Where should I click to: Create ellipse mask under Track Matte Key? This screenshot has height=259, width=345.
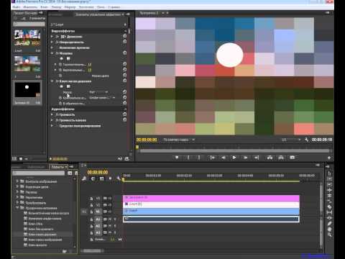tap(62, 86)
